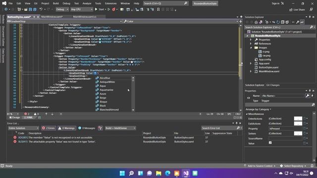Image resolution: width=317 pixels, height=178 pixels.
Task: Select Black from the IntelliSense list
Action: pyautogui.click(x=103, y=105)
